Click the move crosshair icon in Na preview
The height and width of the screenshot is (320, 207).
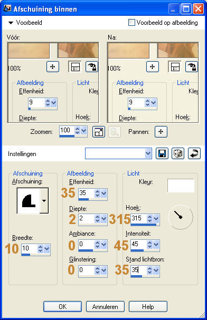point(153,67)
